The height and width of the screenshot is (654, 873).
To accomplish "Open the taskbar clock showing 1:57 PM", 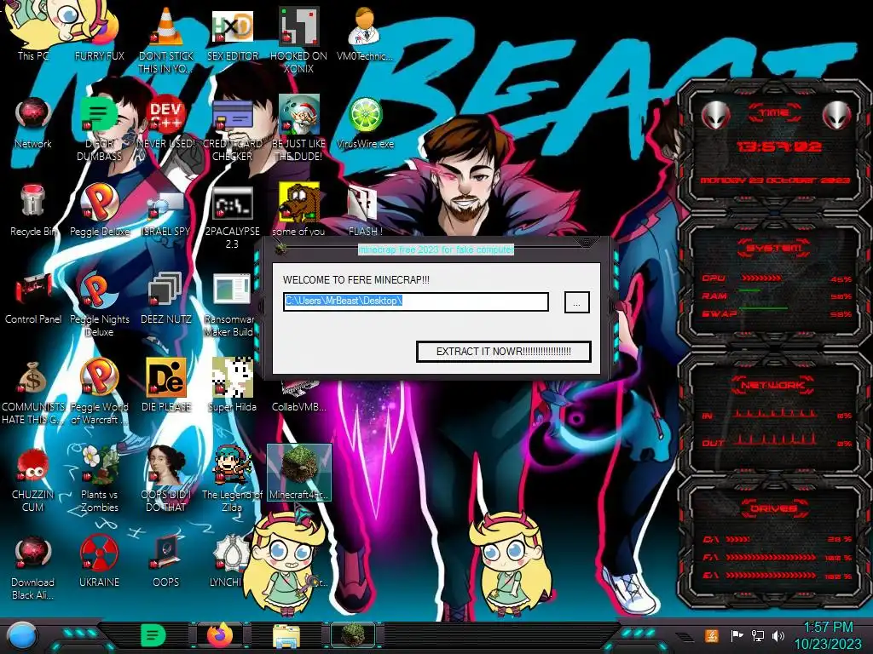I will (827, 635).
